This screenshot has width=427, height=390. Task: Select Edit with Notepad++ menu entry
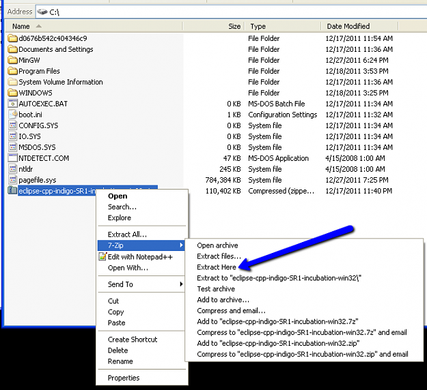point(142,257)
